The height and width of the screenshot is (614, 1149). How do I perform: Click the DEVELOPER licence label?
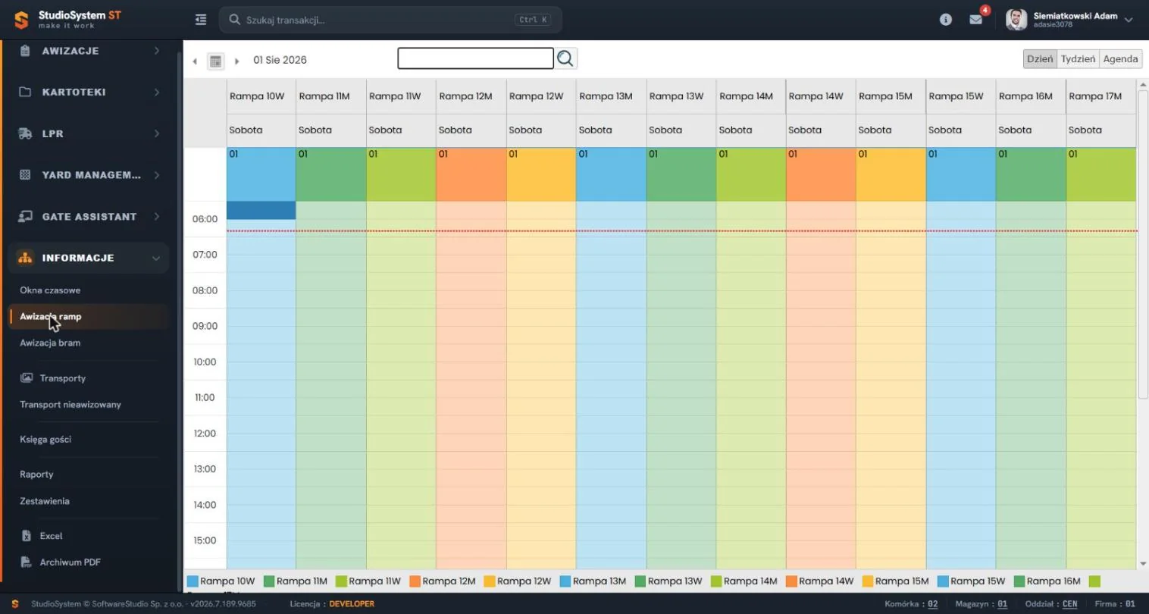(352, 604)
